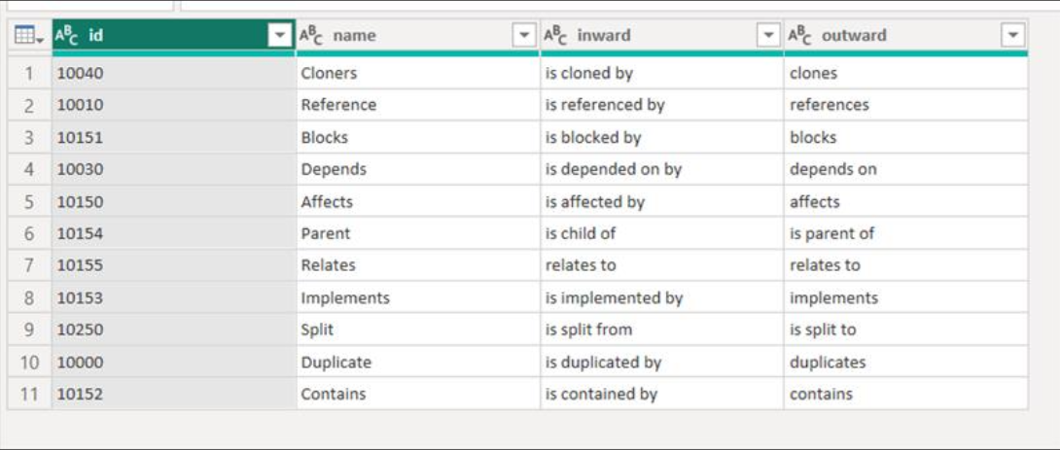Viewport: 1060px width, 450px height.
Task: Select the outward column header
Action: point(906,36)
